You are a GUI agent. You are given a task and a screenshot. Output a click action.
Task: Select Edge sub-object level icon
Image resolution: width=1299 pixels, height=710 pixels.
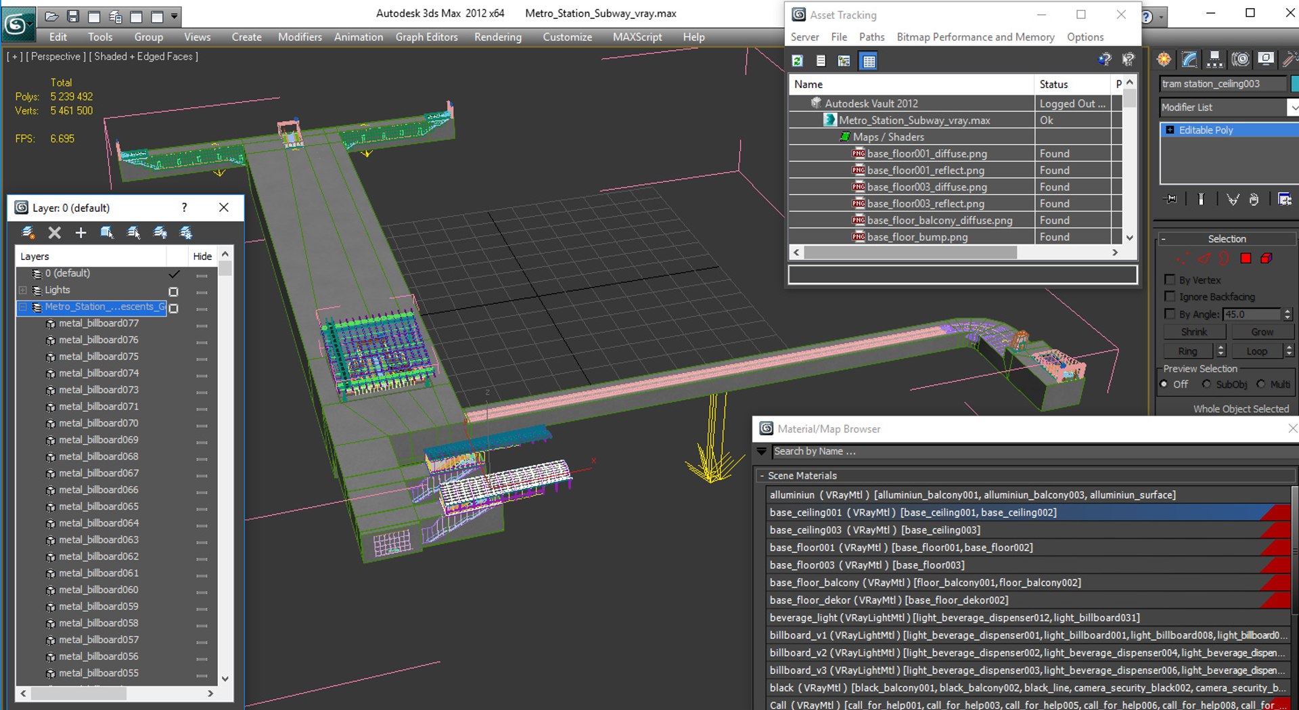click(1204, 258)
